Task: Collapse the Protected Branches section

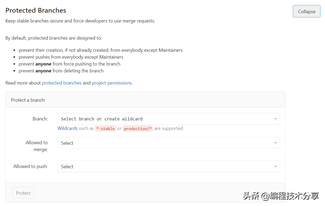Action: 307,12
